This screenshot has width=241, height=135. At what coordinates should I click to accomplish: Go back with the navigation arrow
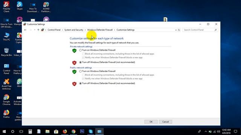pos(25,30)
